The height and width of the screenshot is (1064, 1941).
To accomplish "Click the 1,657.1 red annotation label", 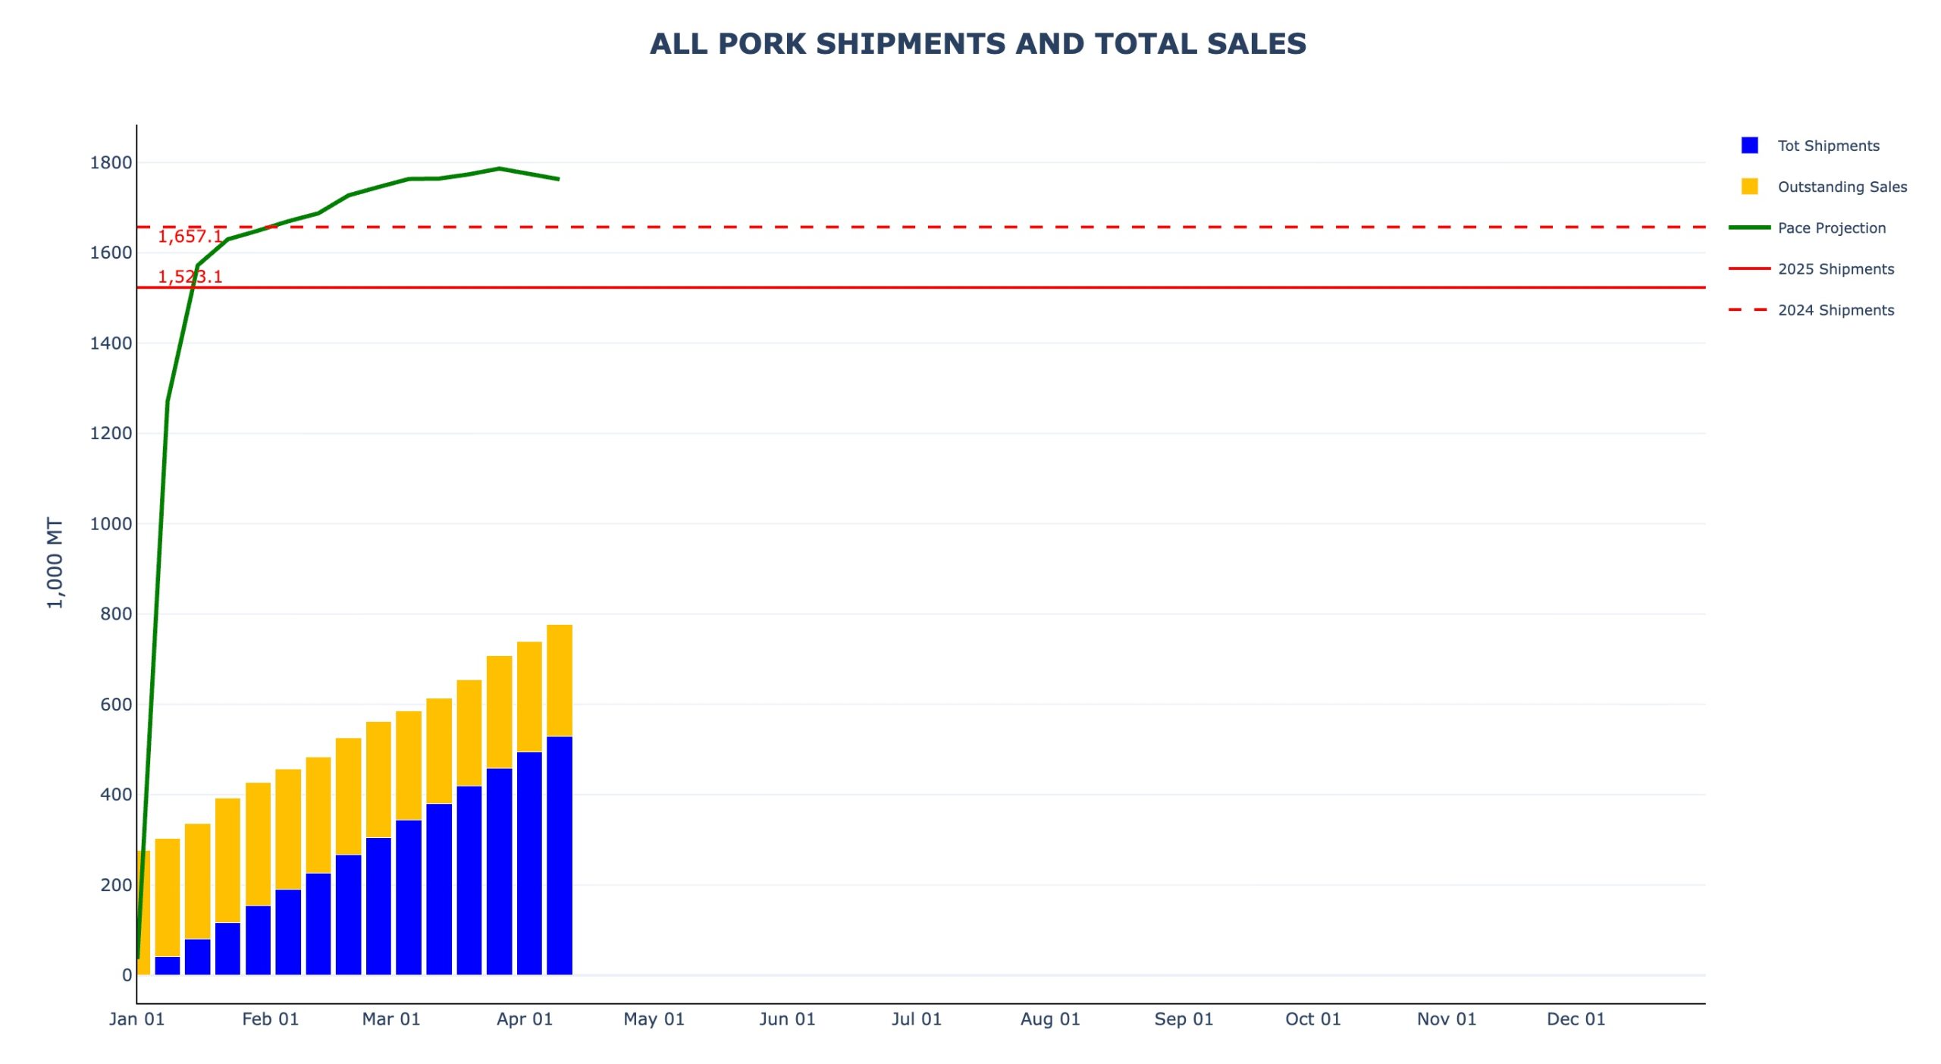I will click(x=190, y=237).
